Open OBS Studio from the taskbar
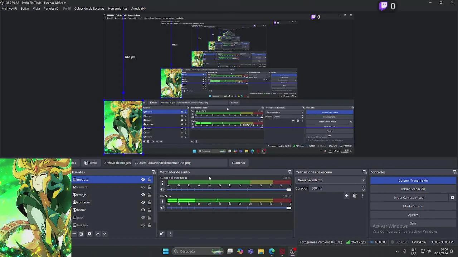Viewport: 458px width, 257px height. [x=293, y=251]
